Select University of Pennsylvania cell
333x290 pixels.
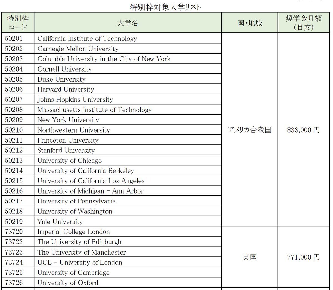pyautogui.click(x=128, y=201)
